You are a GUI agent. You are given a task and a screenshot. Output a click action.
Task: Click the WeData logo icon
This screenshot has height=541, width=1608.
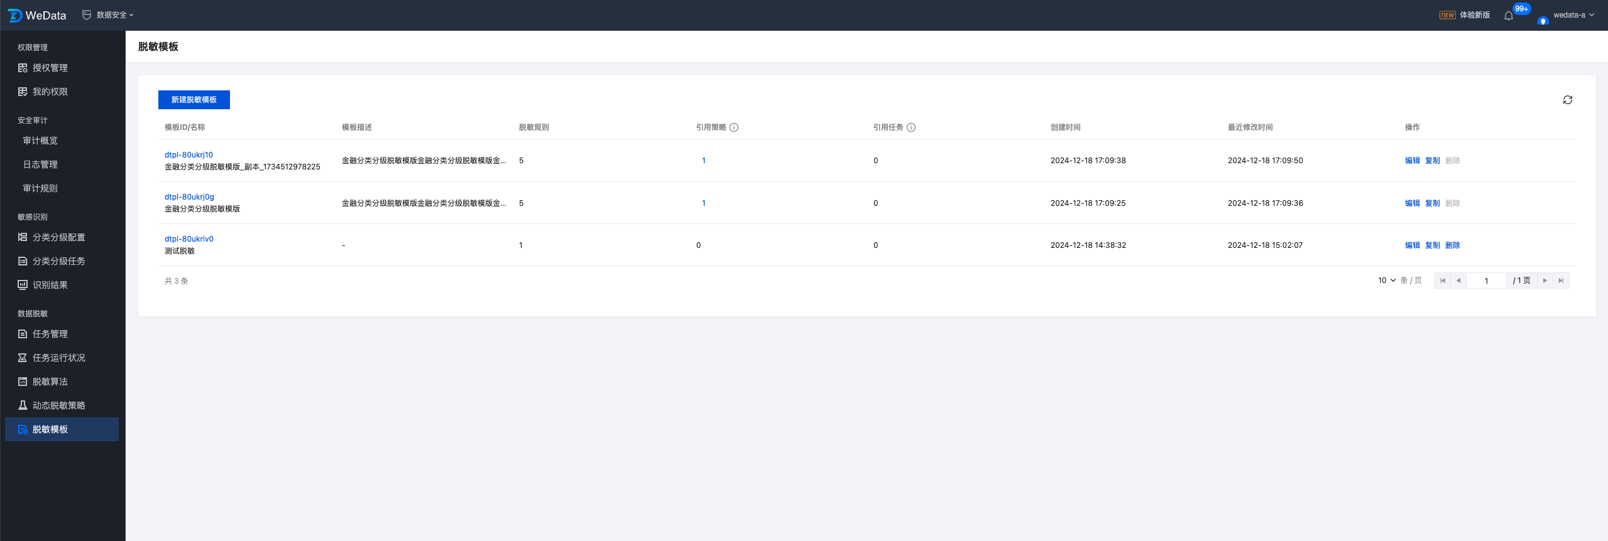(x=14, y=15)
